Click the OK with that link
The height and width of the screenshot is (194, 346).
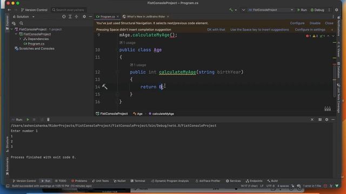[x=216, y=30]
